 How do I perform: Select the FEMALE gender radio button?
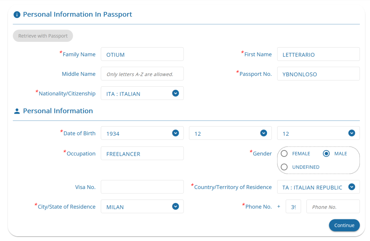(x=284, y=154)
